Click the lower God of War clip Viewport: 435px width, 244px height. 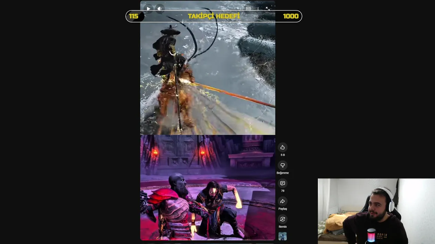tap(208, 187)
